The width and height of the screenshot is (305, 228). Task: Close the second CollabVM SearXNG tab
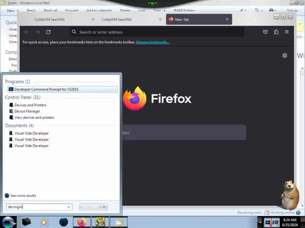[160, 19]
